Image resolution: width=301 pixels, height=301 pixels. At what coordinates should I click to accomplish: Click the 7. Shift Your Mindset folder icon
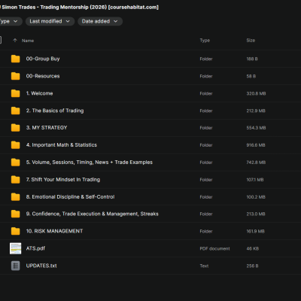(15, 180)
